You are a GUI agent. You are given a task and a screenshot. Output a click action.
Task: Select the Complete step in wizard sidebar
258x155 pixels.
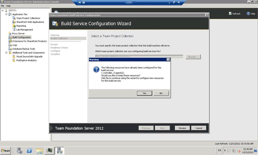(55, 54)
